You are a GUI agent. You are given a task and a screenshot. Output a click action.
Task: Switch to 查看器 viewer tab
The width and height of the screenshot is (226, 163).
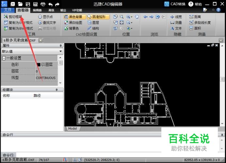[x=23, y=10]
